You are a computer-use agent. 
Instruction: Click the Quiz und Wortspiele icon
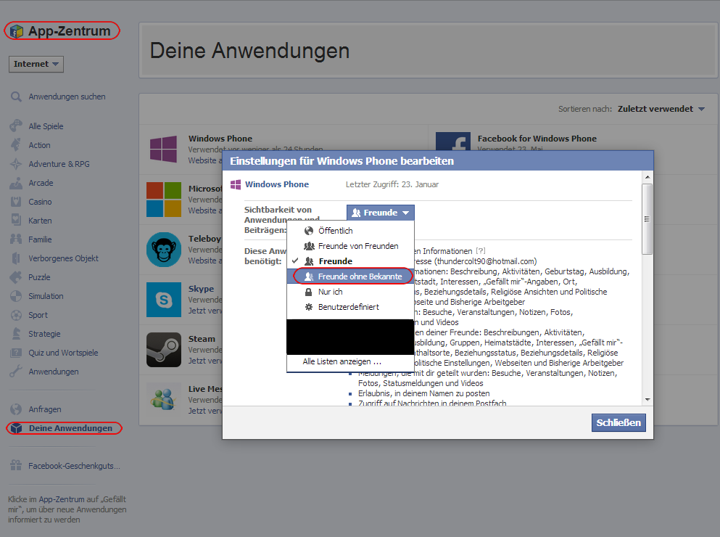point(16,353)
